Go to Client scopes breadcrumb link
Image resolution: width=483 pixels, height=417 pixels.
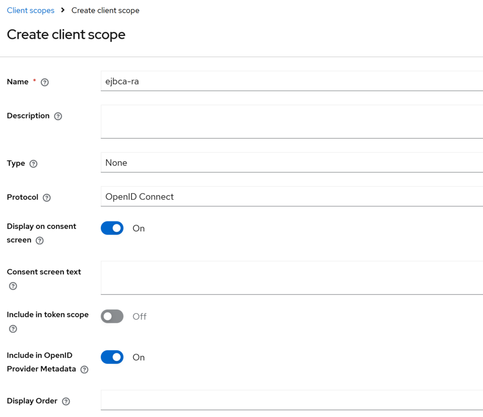pos(31,10)
